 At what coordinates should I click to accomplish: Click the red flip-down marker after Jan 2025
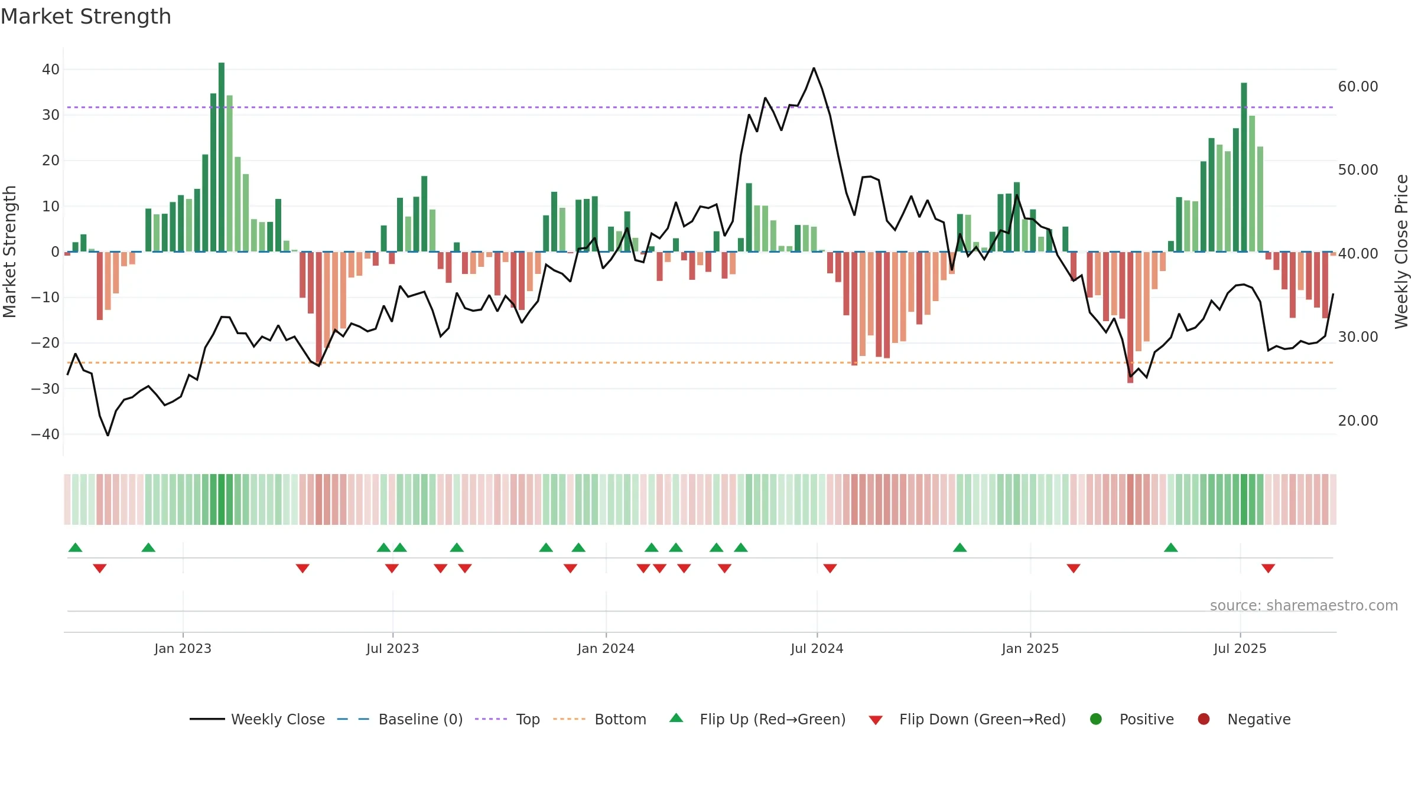point(1074,569)
